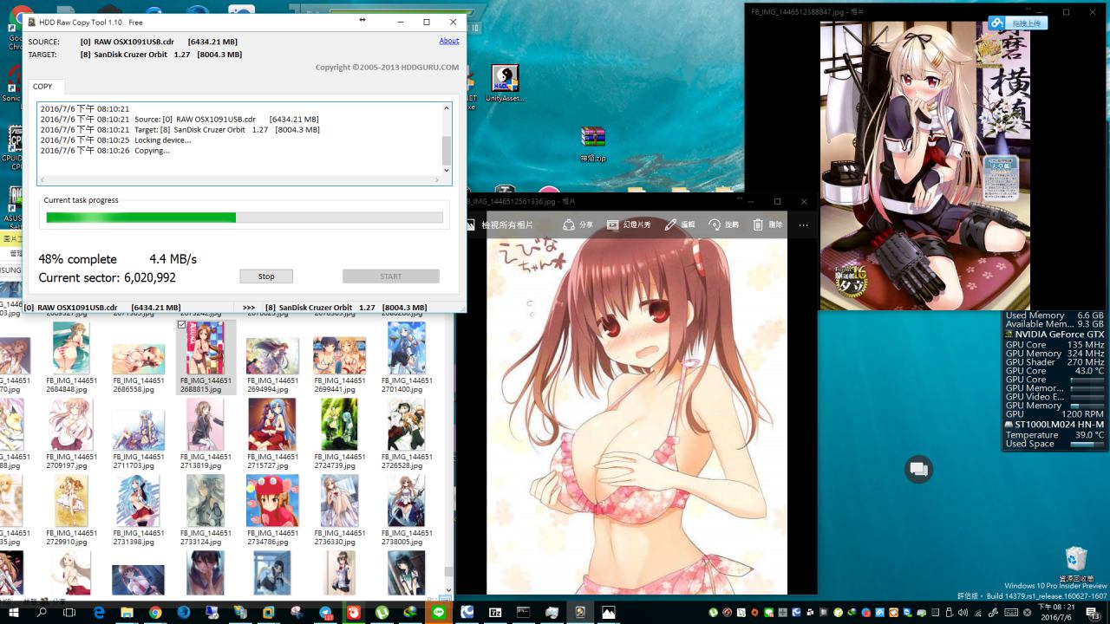Viewport: 1110px width, 624px height.
Task: Open the LINE app in taskbar
Action: click(x=438, y=613)
